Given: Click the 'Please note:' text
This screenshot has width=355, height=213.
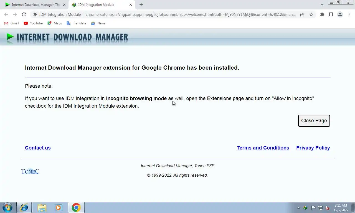Looking at the screenshot, I should 39,86.
